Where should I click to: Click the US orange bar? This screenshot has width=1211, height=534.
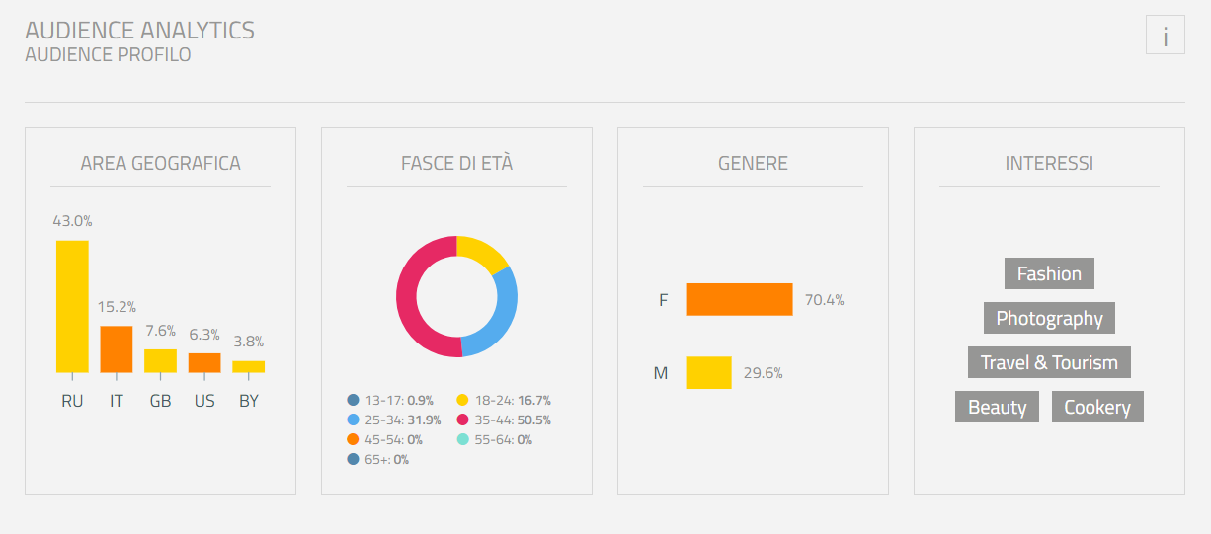tap(204, 363)
